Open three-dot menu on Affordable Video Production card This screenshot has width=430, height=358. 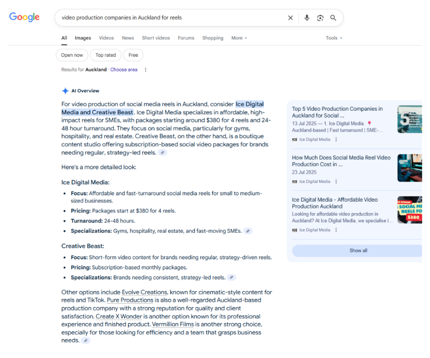click(336, 230)
